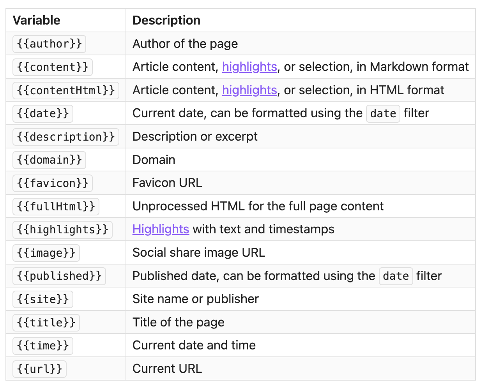Select the {{content}} variable code

53,67
